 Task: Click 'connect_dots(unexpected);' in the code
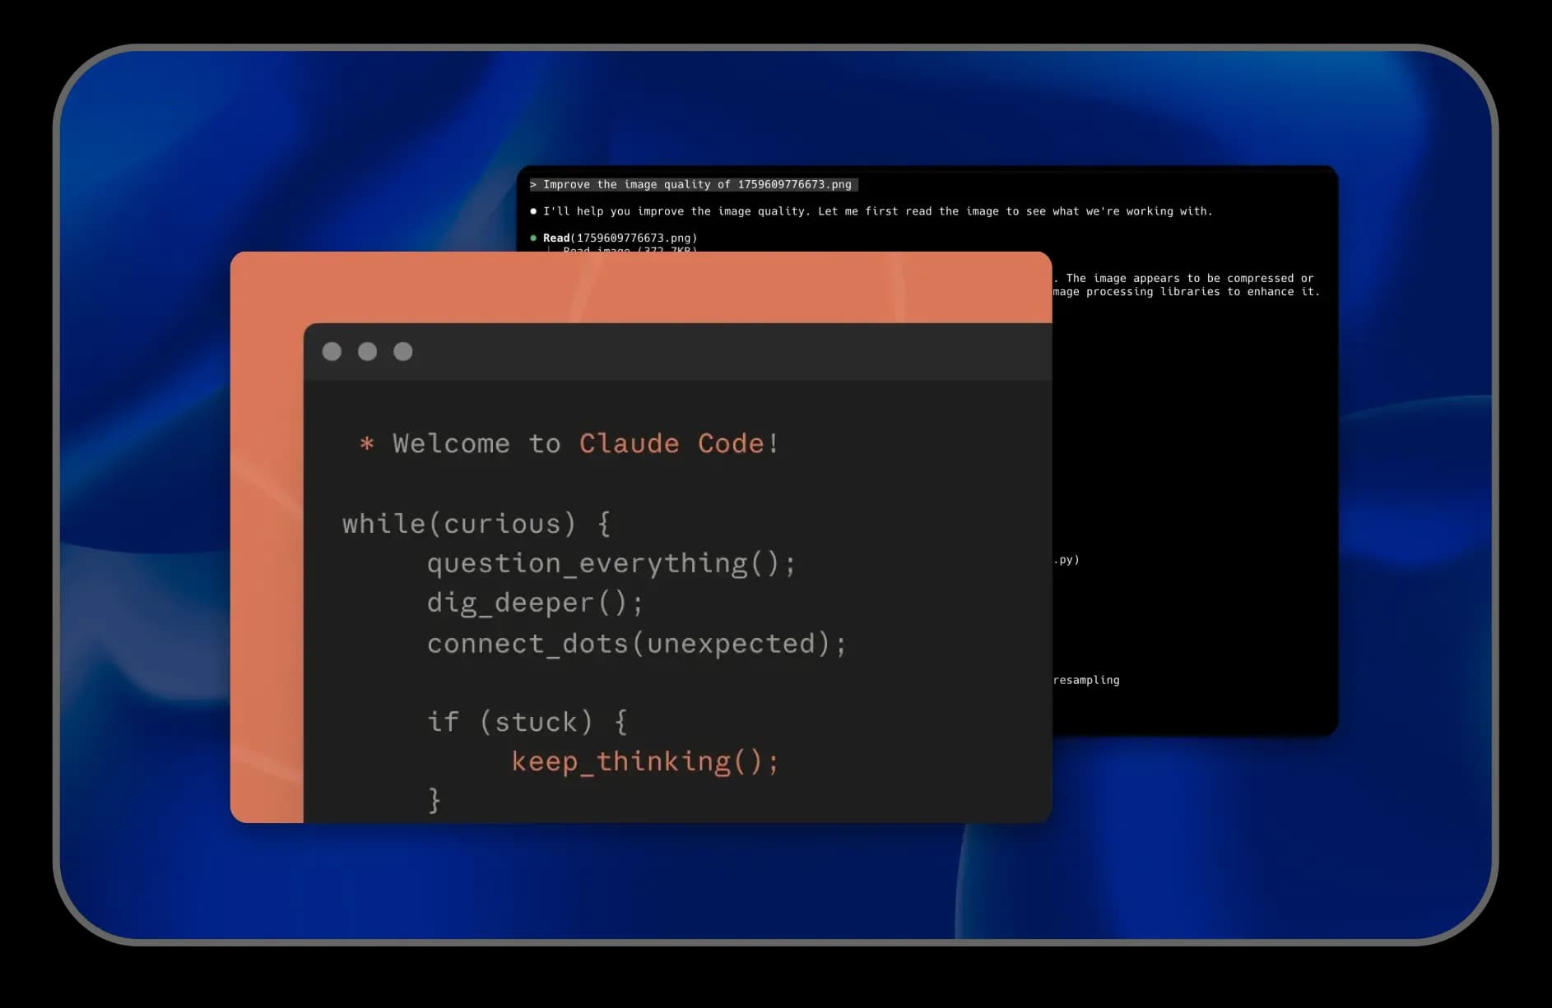pyautogui.click(x=636, y=643)
